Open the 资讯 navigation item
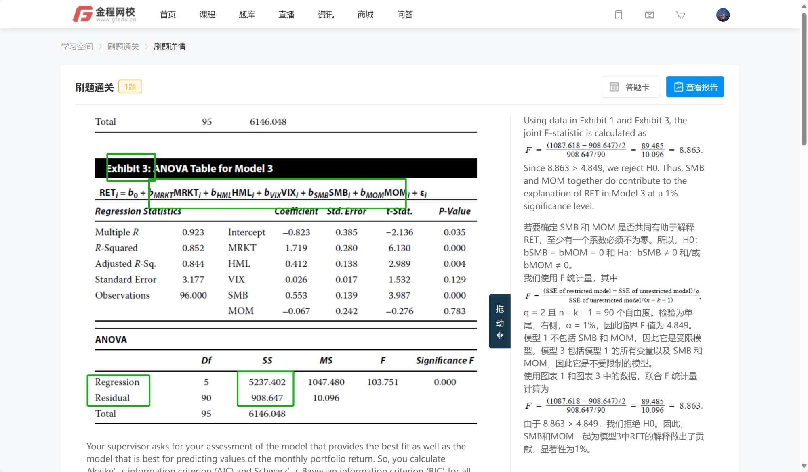808x472 pixels. coord(326,15)
